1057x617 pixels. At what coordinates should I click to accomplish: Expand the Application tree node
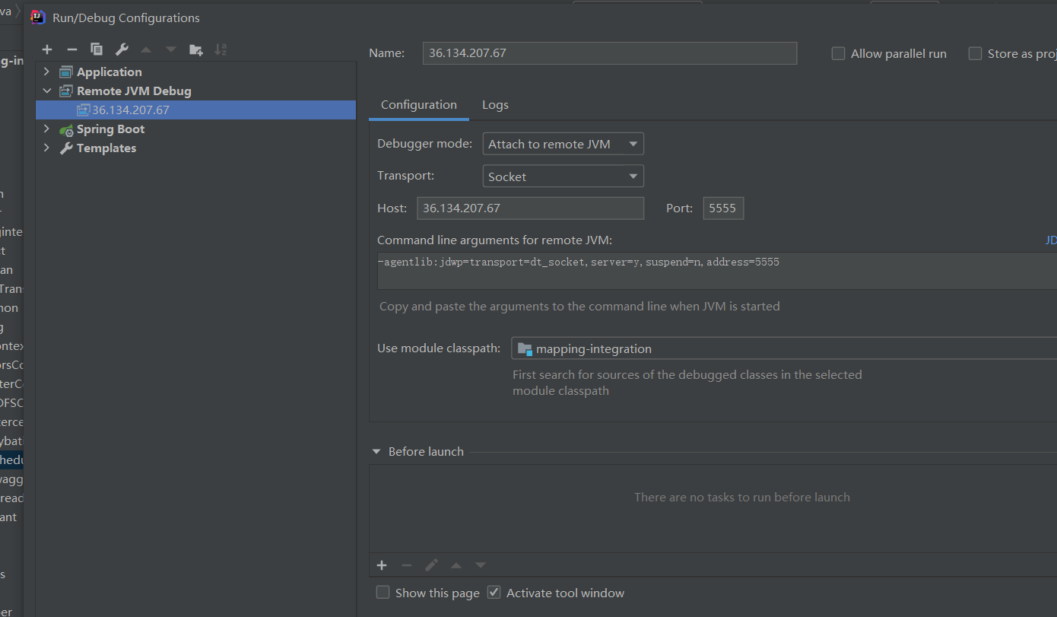(46, 72)
